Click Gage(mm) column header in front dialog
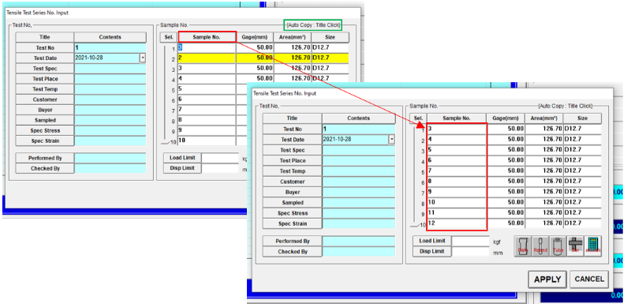The image size is (631, 304). 506,118
